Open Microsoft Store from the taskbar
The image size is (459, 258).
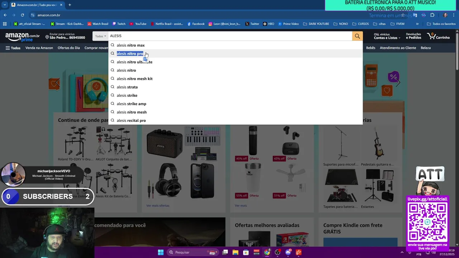point(246,252)
